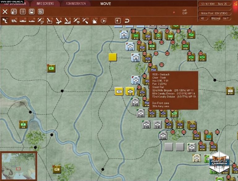Click the 40 value box
The image size is (238, 181).
(203, 18)
